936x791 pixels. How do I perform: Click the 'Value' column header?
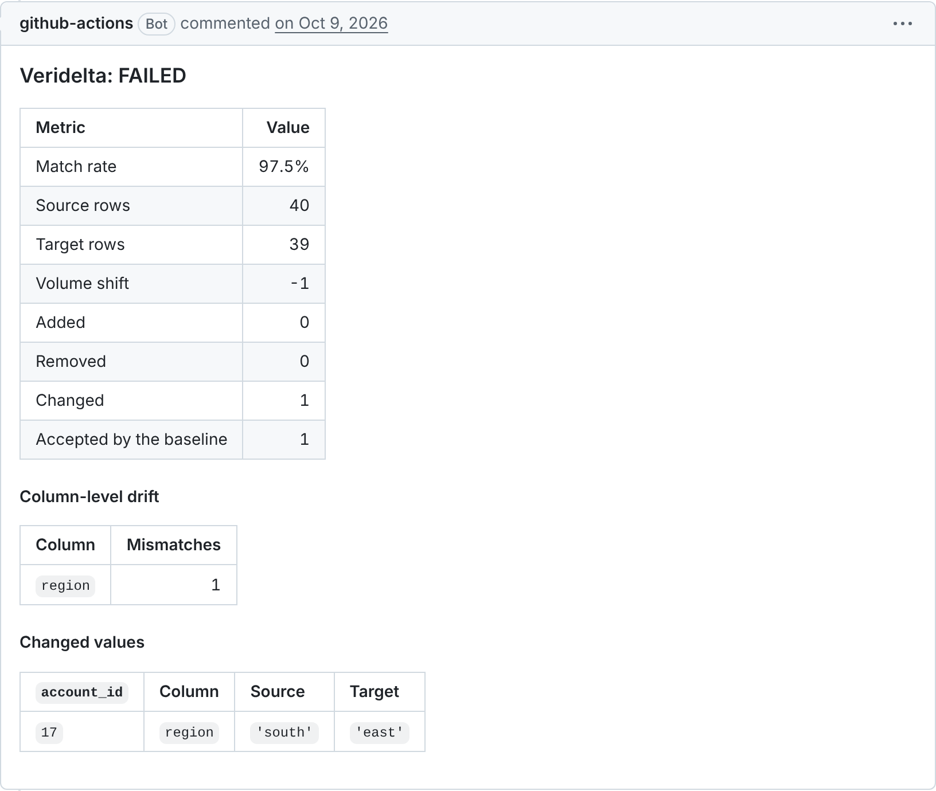(288, 127)
